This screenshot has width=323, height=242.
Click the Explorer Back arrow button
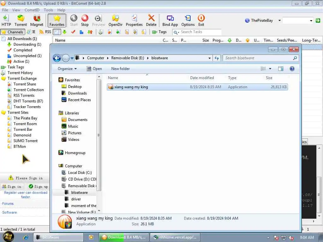[57, 58]
